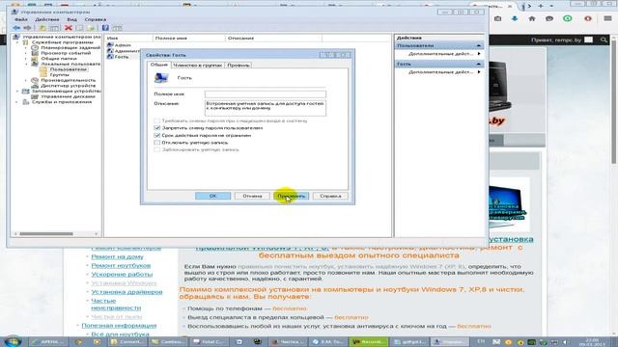Screen dimensions: 618x347
Task: Open the browser tab list dropdown arrow
Action: [551, 6]
